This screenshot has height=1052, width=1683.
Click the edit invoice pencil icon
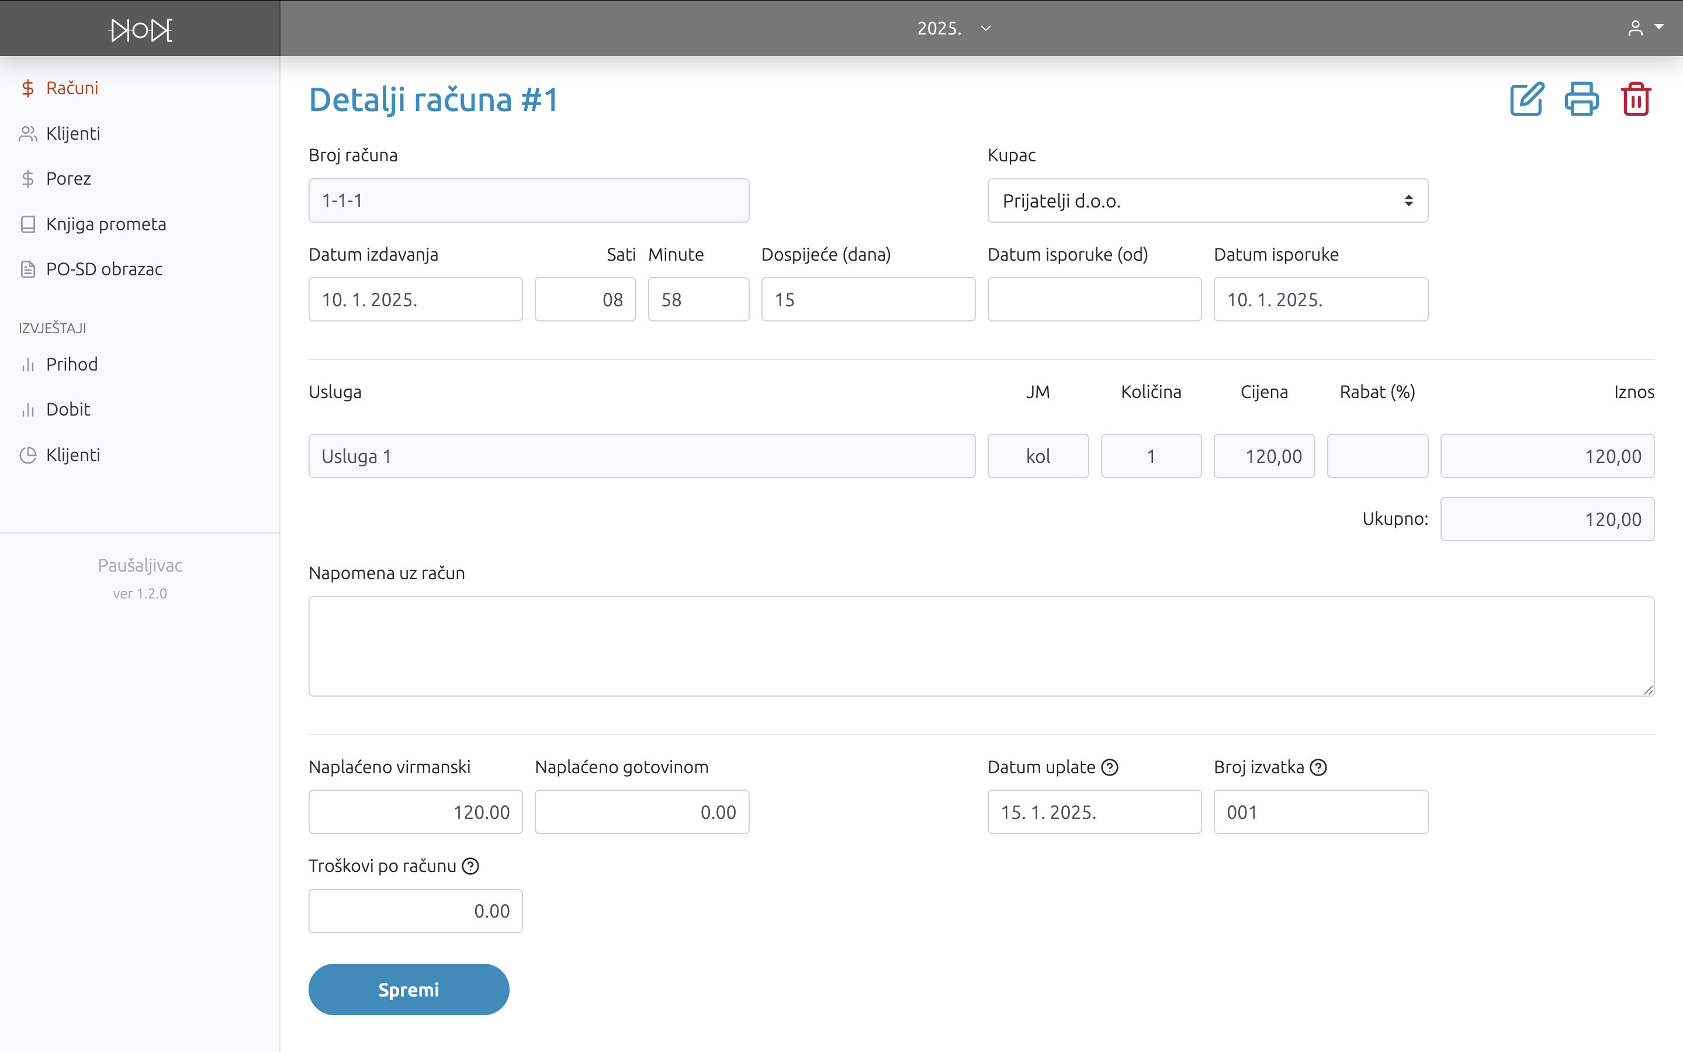point(1526,99)
